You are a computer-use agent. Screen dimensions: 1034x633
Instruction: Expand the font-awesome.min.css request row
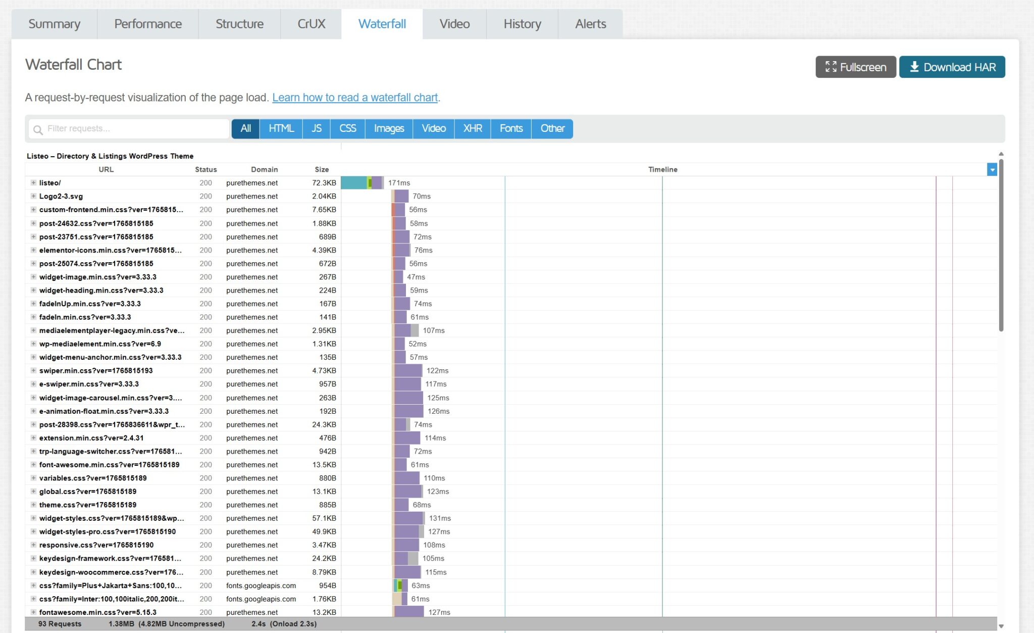pos(33,464)
